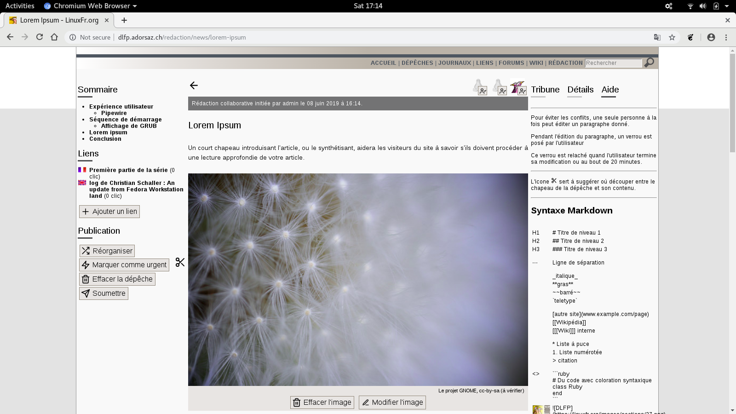Screen dimensions: 736x414
Task: Go back with the browser back arrow
Action: click(10, 37)
